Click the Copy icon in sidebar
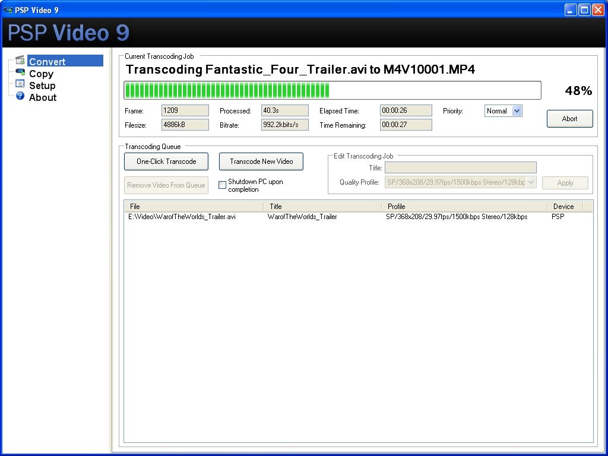Image resolution: width=608 pixels, height=456 pixels. 20,73
